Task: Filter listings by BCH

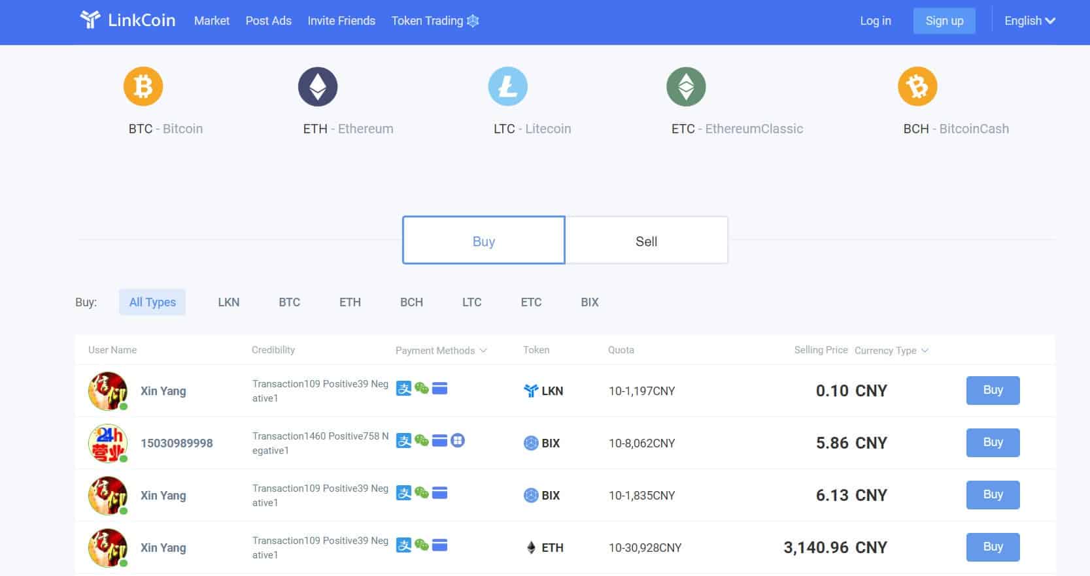Action: (412, 302)
